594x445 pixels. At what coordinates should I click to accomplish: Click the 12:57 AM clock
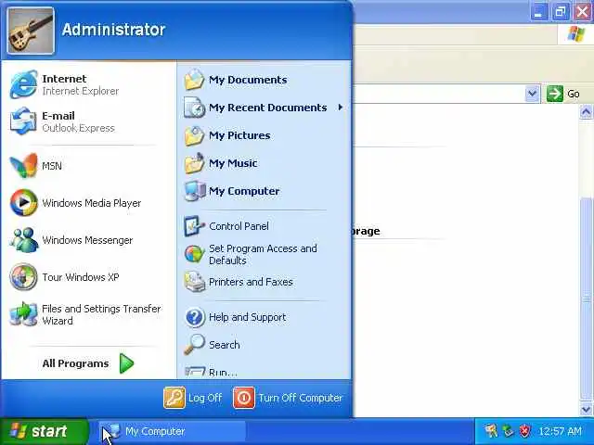[560, 431]
